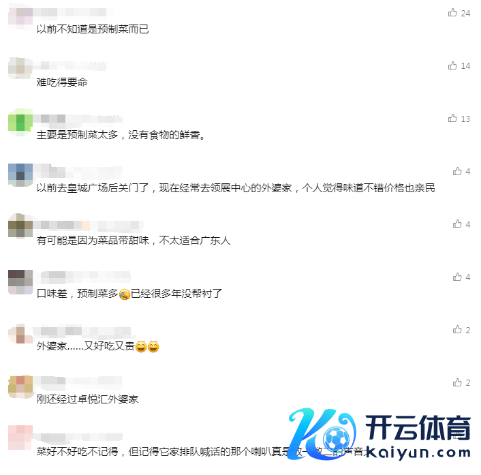Like the comment '外婆家……又好吃又贵'

tap(457, 330)
